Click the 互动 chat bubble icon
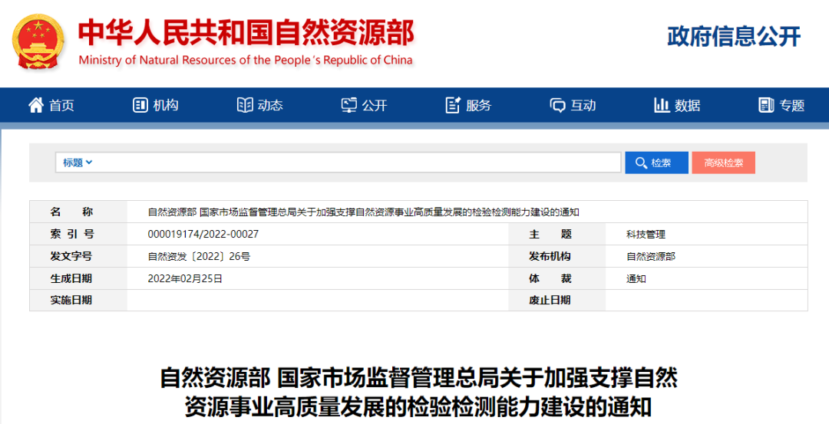The width and height of the screenshot is (829, 424). (558, 106)
